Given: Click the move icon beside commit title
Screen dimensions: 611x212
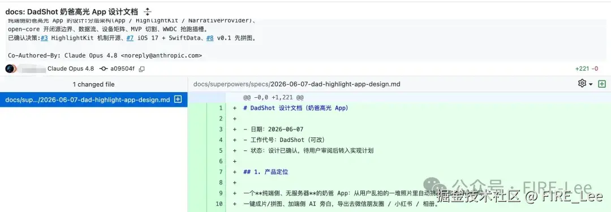Looking at the screenshot, I should tap(147, 12).
